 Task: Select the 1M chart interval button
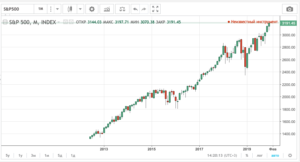40,9
